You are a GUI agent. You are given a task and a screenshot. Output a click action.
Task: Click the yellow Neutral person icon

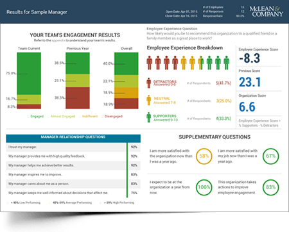coord(148,101)
